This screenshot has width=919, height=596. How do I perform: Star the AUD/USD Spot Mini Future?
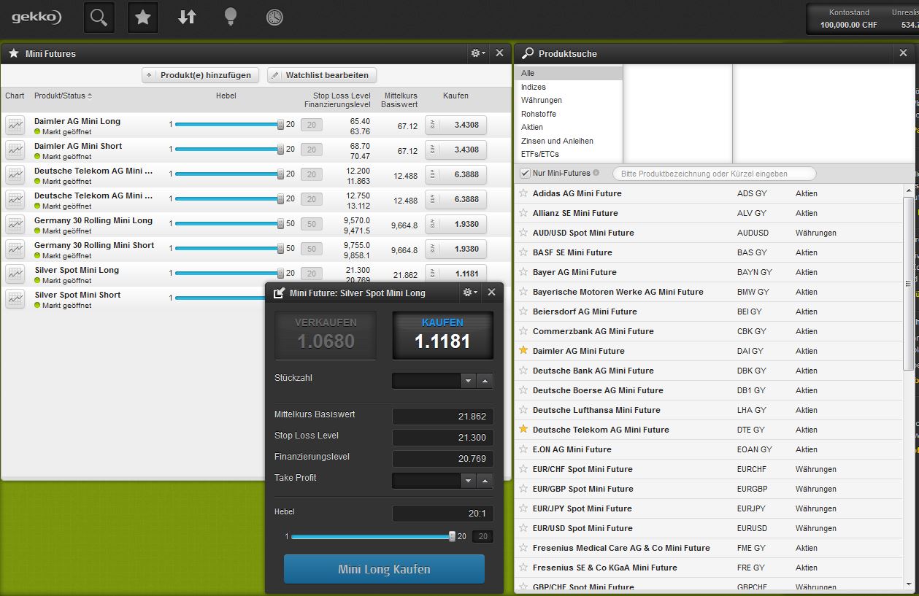point(523,233)
